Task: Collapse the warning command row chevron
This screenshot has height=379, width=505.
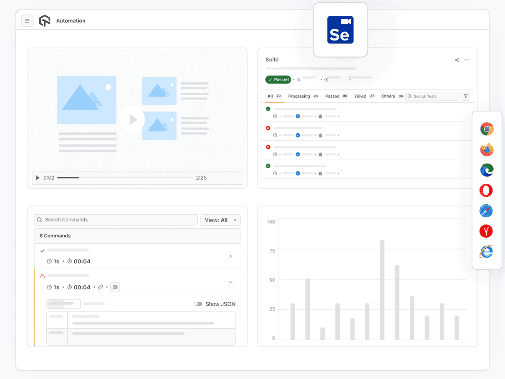Action: click(x=230, y=282)
